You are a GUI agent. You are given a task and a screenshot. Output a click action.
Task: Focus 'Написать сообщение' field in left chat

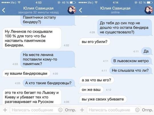34,110
